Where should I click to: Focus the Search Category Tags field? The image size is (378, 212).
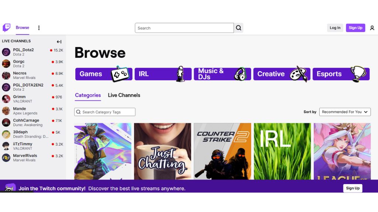[105, 112]
